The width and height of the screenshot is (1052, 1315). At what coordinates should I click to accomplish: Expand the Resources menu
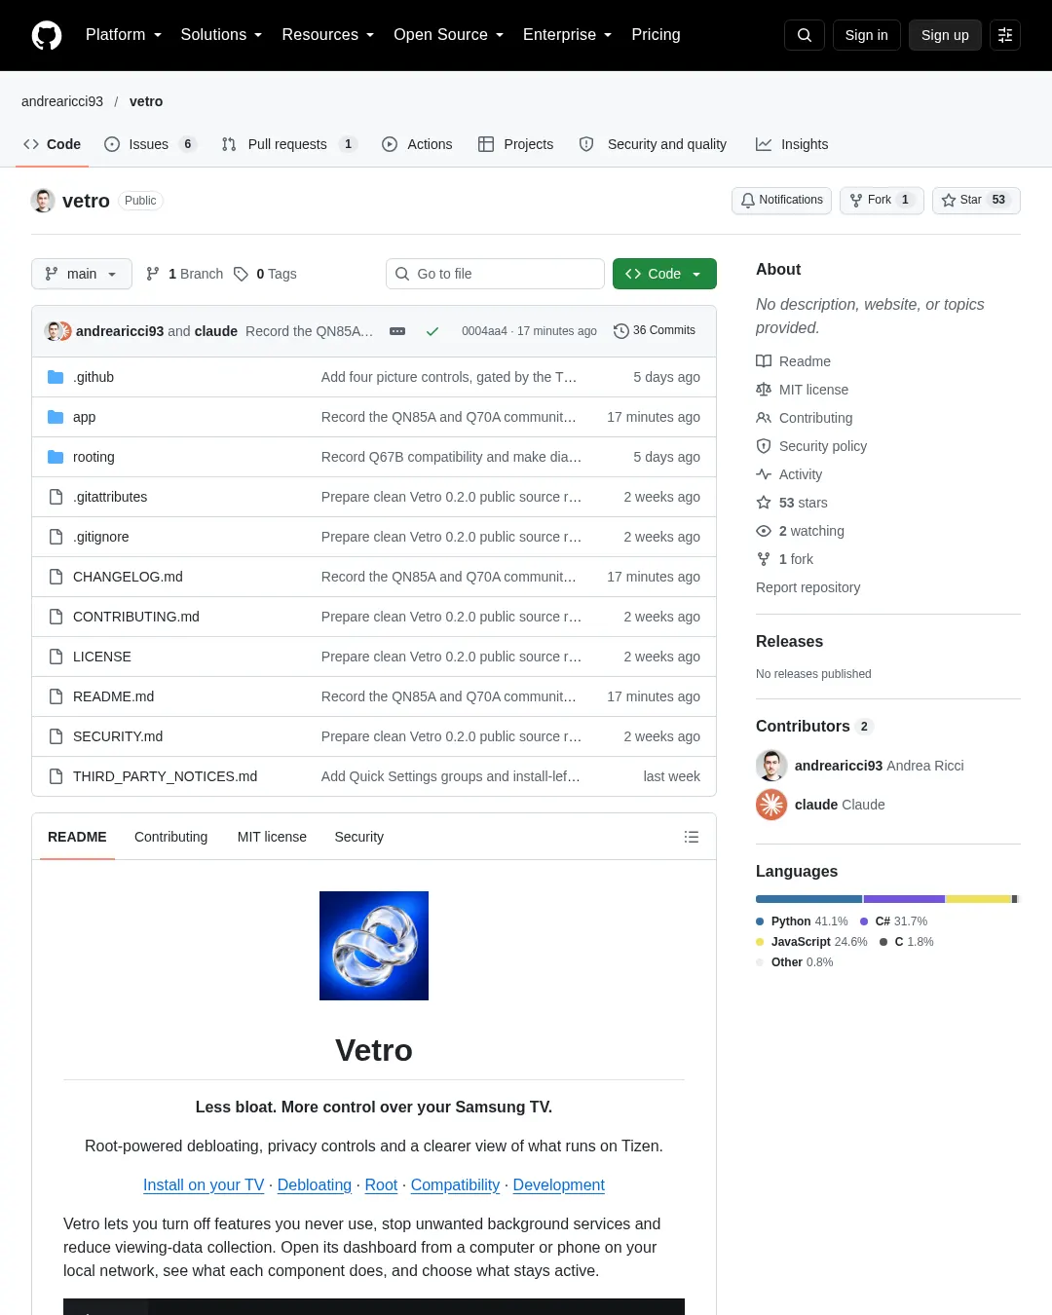(328, 35)
